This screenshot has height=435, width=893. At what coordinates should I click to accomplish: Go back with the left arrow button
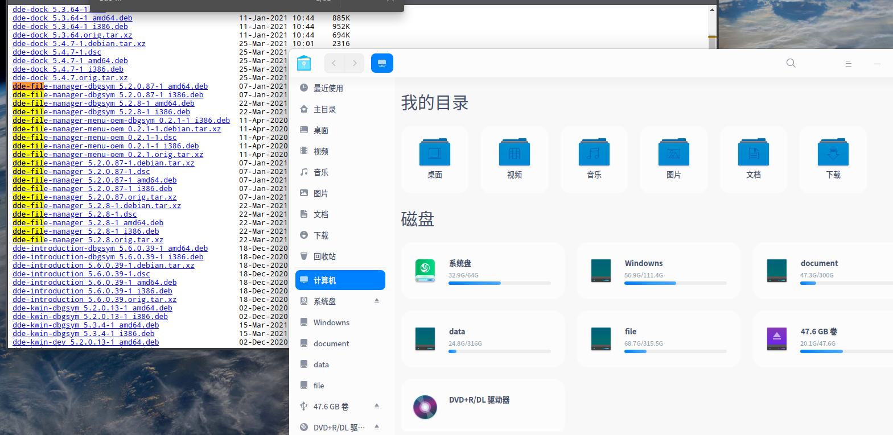click(334, 63)
